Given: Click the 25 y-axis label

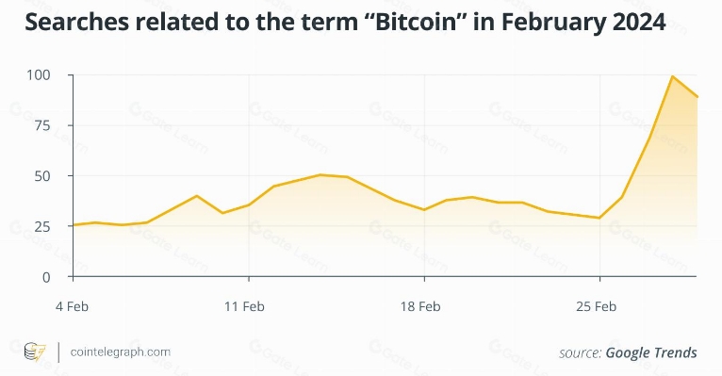Looking at the screenshot, I should [x=41, y=226].
